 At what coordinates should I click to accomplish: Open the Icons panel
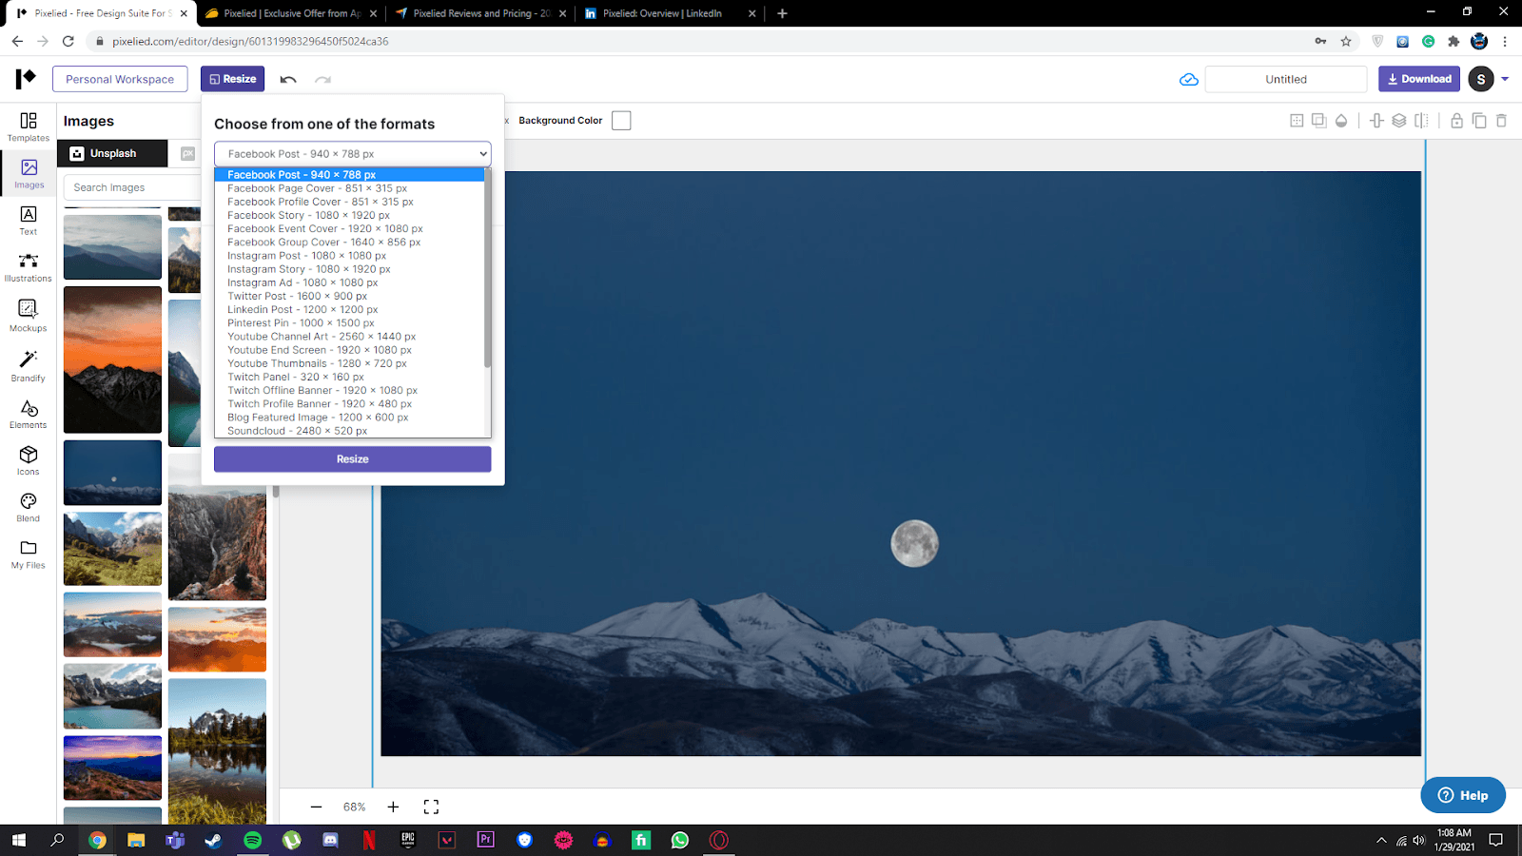point(28,460)
